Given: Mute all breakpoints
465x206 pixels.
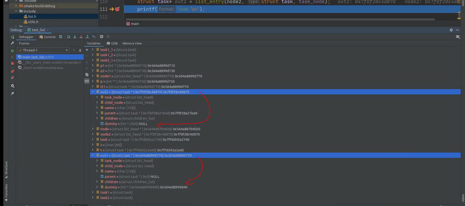Looking at the screenshot, I should 12,78.
